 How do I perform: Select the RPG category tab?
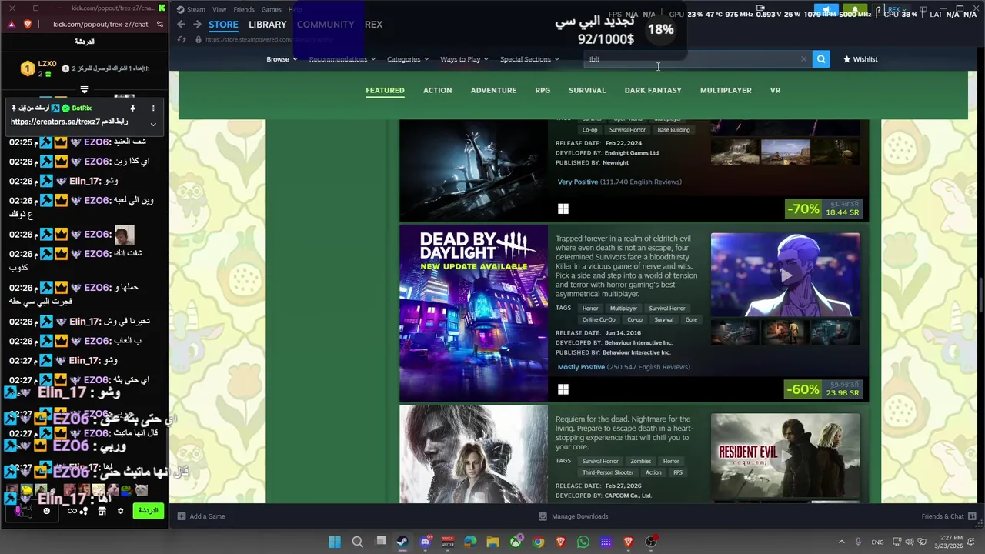tap(543, 90)
